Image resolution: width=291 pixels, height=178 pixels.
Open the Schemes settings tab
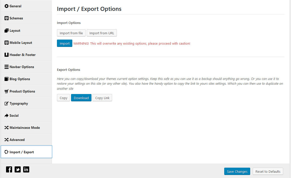click(16, 18)
